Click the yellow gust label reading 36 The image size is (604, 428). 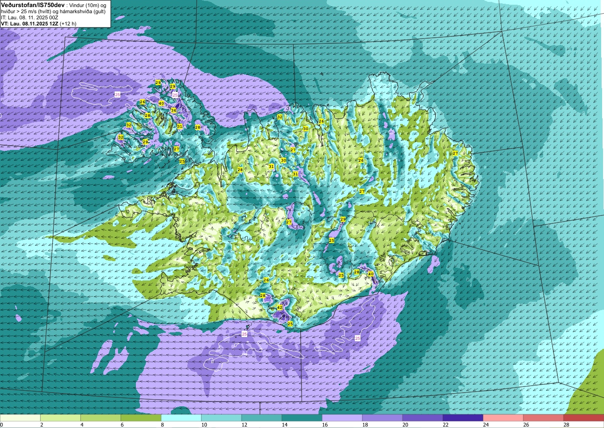[173, 110]
